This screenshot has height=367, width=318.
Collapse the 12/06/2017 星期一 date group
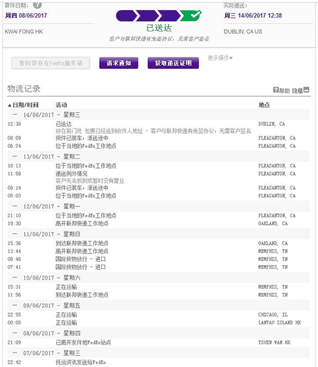(x=15, y=206)
